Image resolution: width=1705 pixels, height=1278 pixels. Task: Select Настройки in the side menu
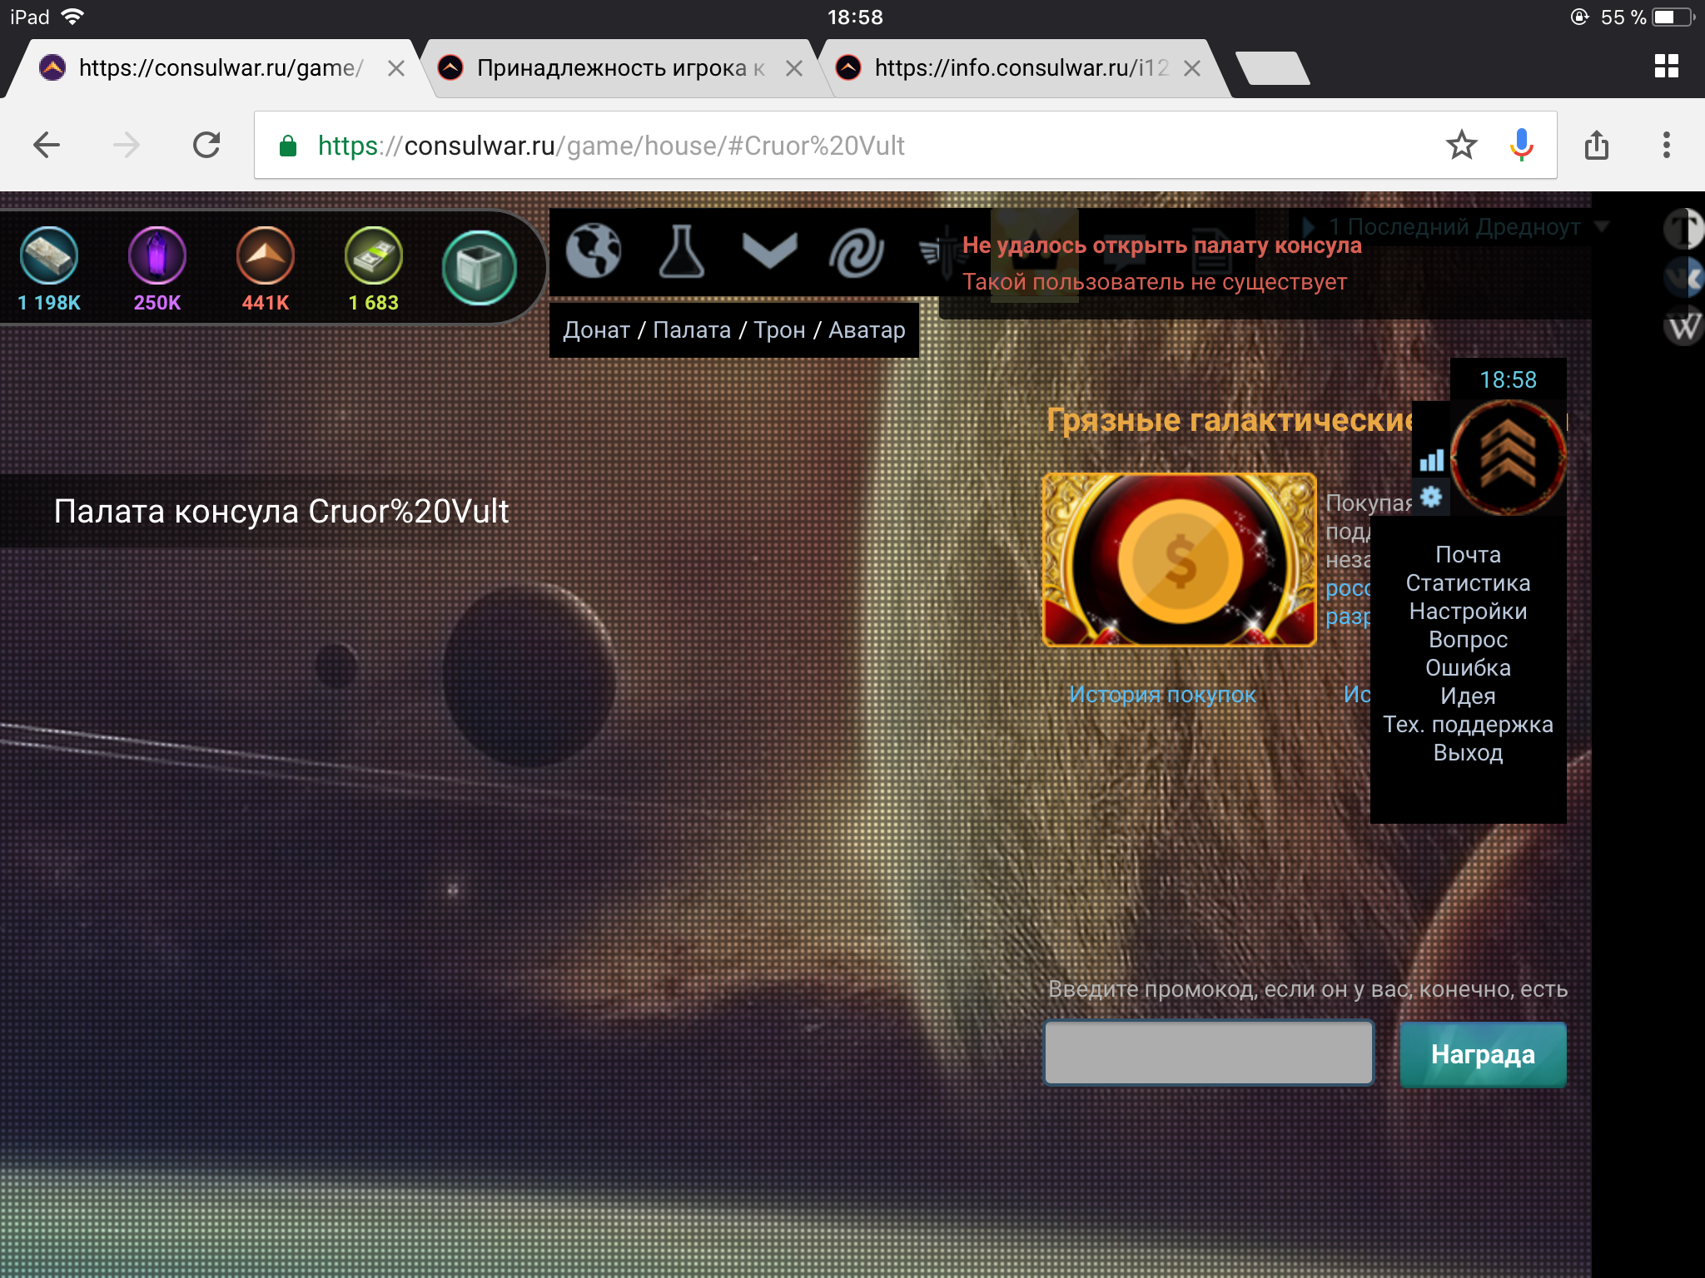[x=1468, y=612]
